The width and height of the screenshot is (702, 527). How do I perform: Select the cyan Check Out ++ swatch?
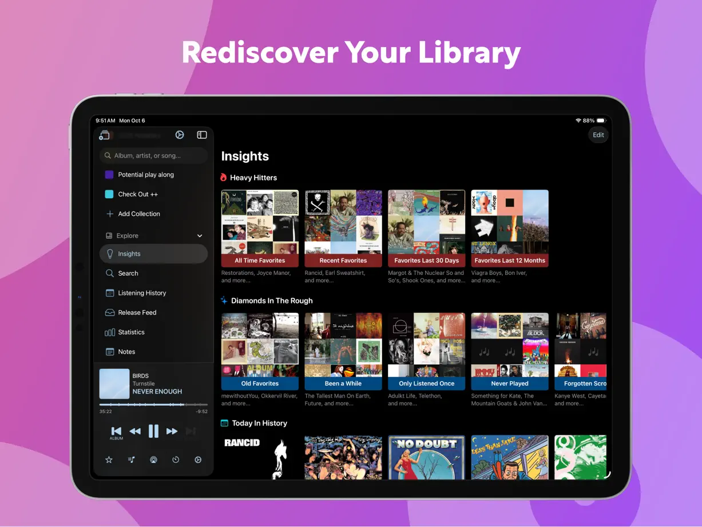point(109,194)
